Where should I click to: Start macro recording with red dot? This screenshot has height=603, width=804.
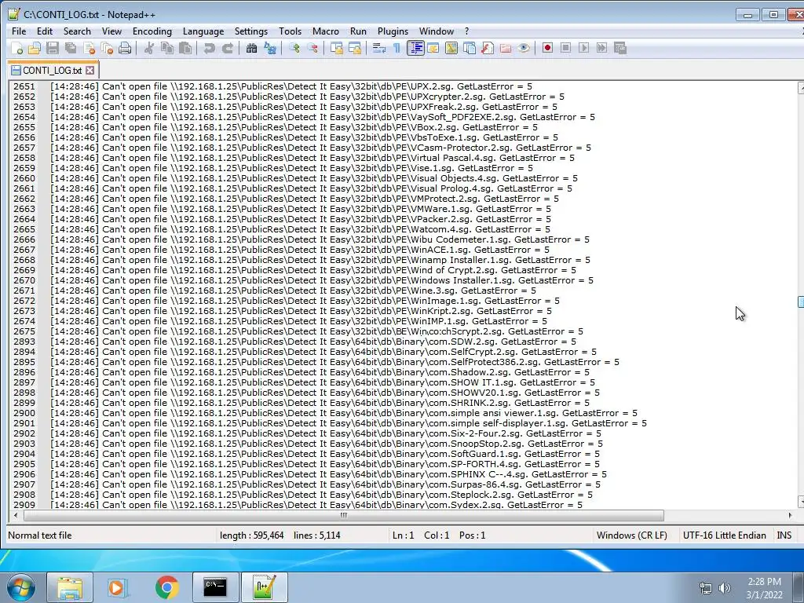click(x=547, y=48)
